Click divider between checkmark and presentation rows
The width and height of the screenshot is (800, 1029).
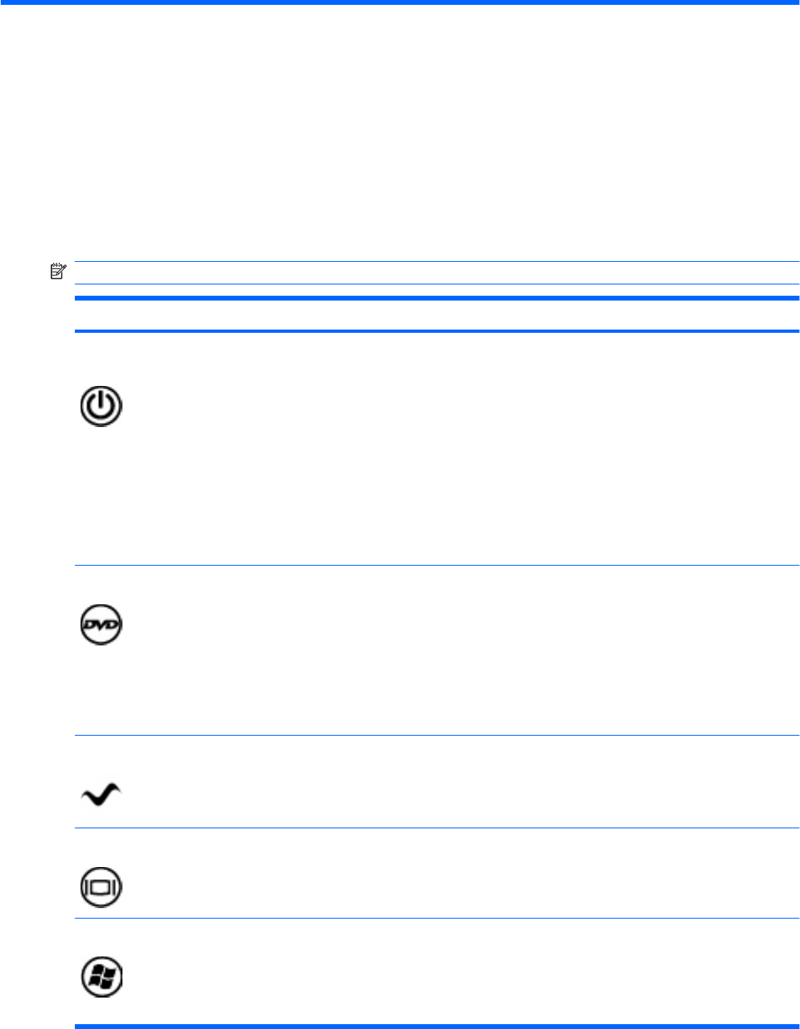(x=435, y=828)
